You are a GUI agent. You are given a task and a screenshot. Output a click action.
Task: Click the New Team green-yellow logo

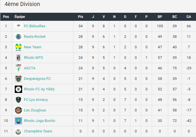(x=18, y=47)
